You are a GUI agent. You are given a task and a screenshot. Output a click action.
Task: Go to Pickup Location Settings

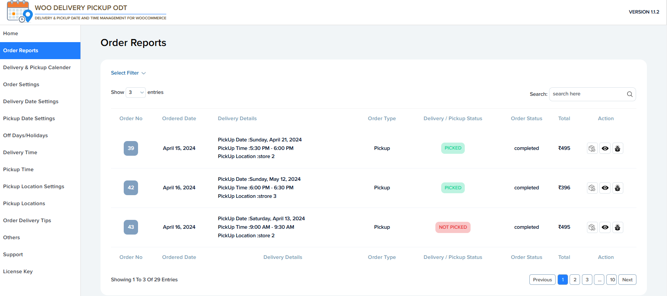point(34,187)
